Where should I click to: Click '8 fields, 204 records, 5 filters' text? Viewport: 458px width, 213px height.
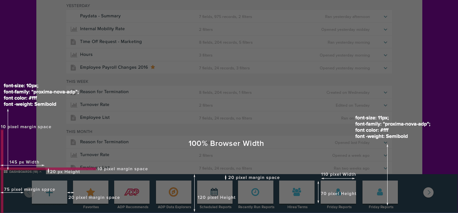pos(226,42)
